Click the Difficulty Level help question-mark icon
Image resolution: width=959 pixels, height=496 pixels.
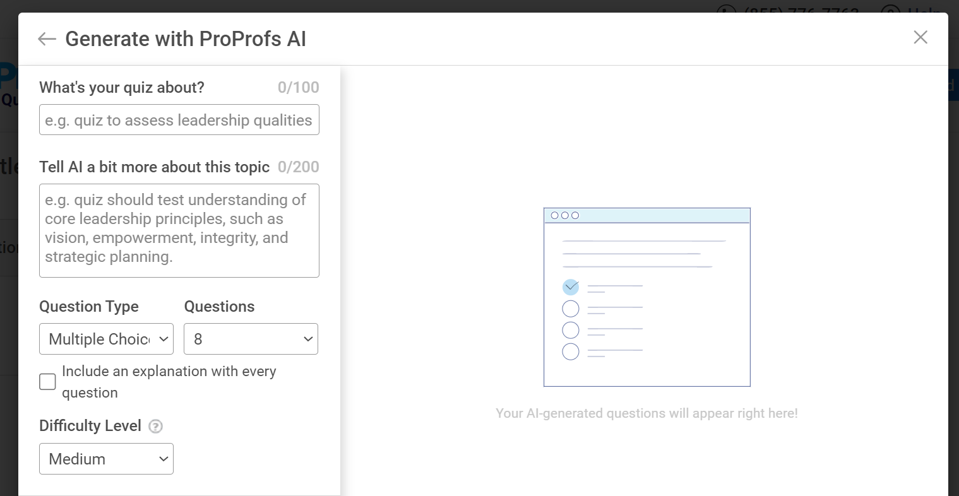155,427
